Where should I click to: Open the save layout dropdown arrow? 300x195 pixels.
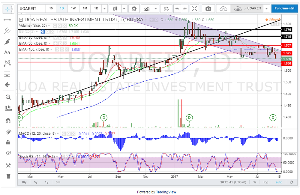pos(266,9)
